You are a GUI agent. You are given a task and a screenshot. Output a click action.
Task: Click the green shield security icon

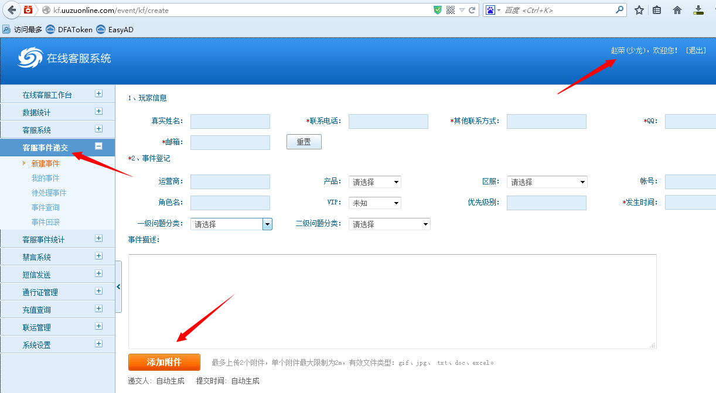pos(438,10)
